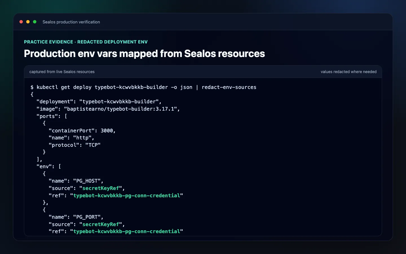Click the yellow minimize dot

click(28, 22)
